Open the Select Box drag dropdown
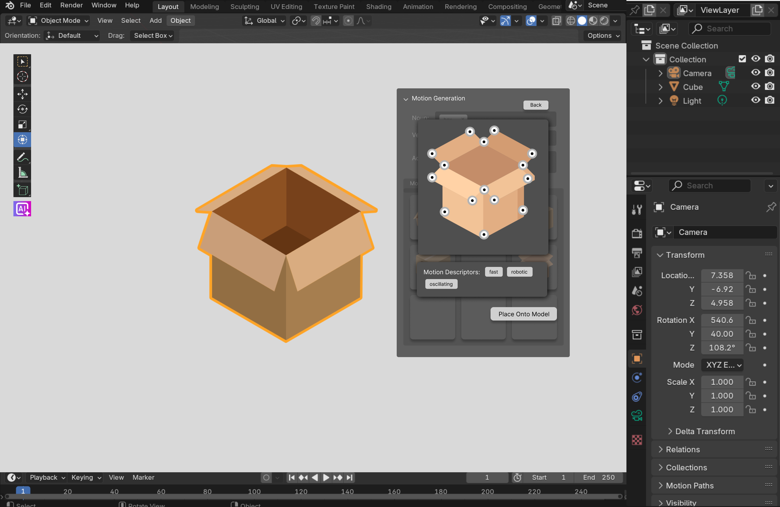 coord(152,35)
